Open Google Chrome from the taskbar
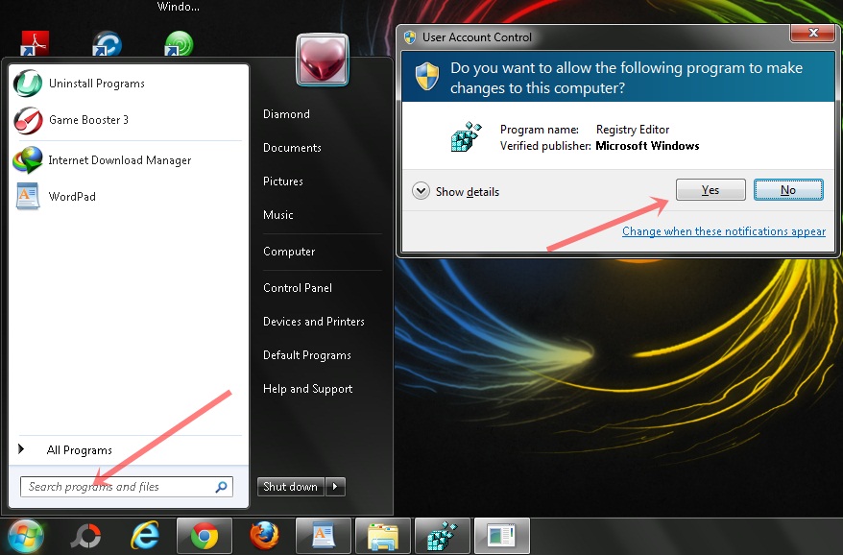Image resolution: width=843 pixels, height=555 pixels. [x=205, y=536]
